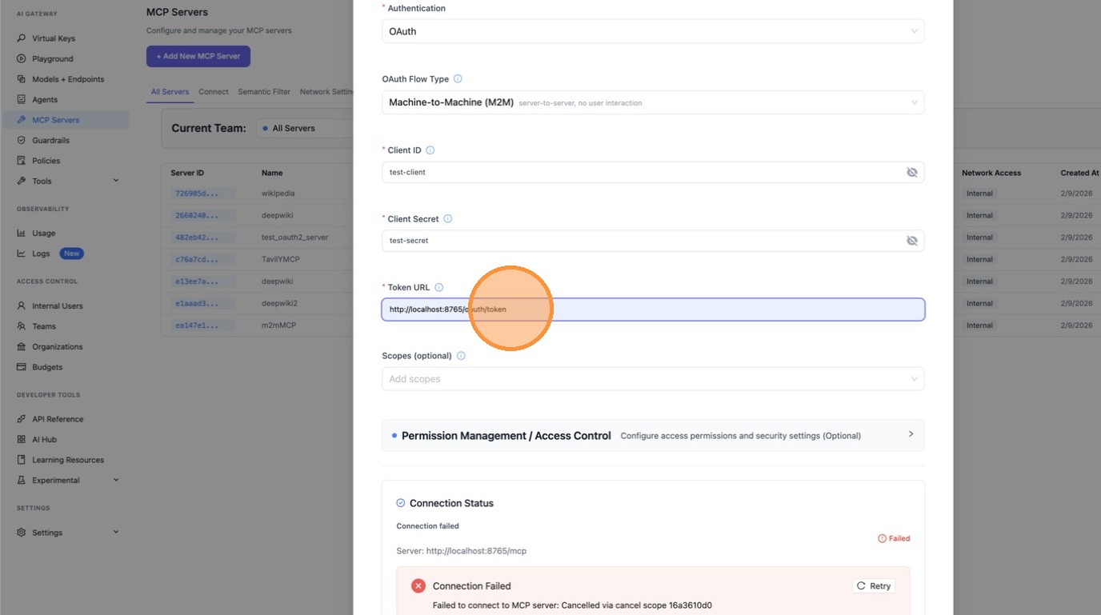
Task: Click the check icon beside Connection Status
Action: pos(401,503)
